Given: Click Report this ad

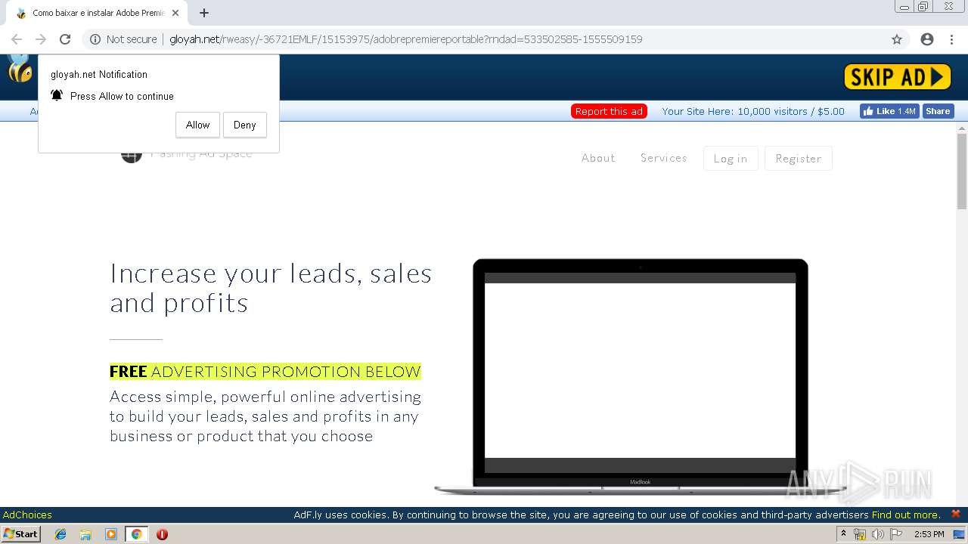Looking at the screenshot, I should coord(609,111).
